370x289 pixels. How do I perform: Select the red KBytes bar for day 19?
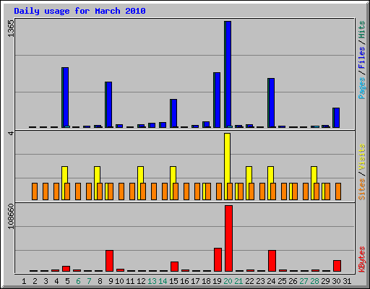pos(218,259)
